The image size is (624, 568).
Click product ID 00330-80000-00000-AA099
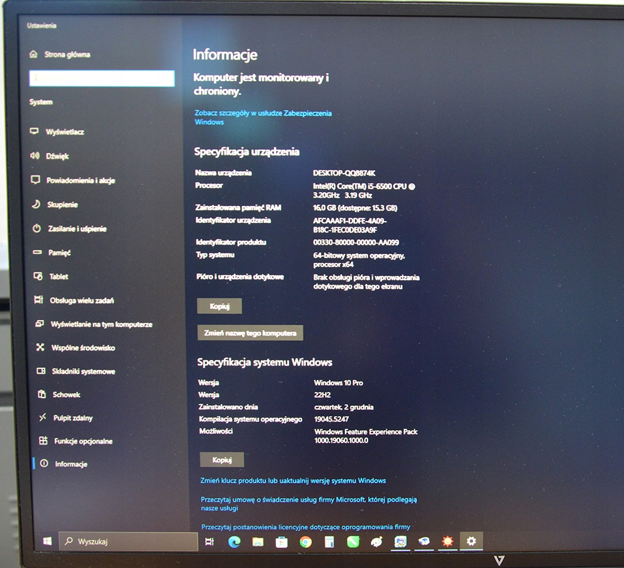pos(356,242)
